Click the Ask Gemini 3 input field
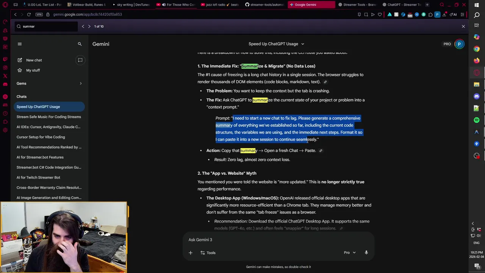485x273 pixels. (278, 240)
